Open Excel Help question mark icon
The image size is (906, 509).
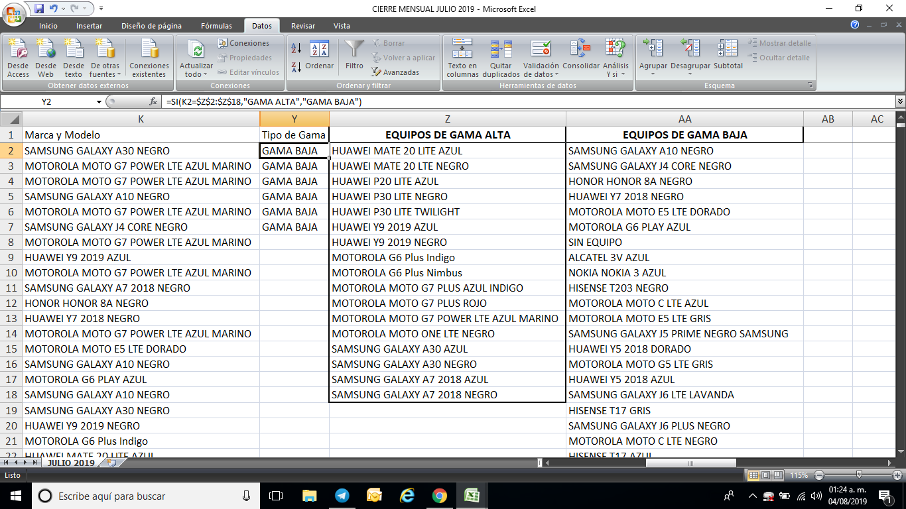pos(855,25)
